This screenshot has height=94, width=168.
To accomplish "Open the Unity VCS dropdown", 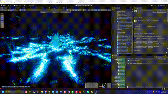I will point(31,5).
